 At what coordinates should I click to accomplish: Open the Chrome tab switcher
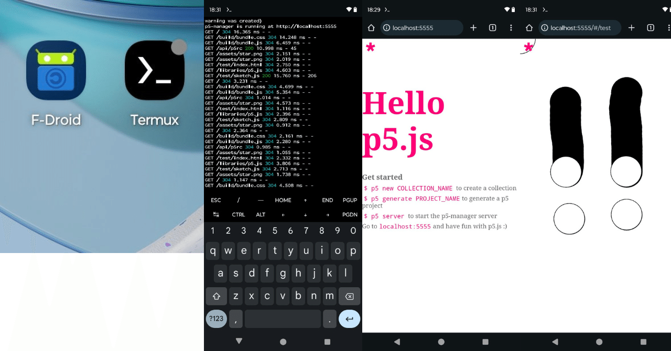[x=492, y=28]
